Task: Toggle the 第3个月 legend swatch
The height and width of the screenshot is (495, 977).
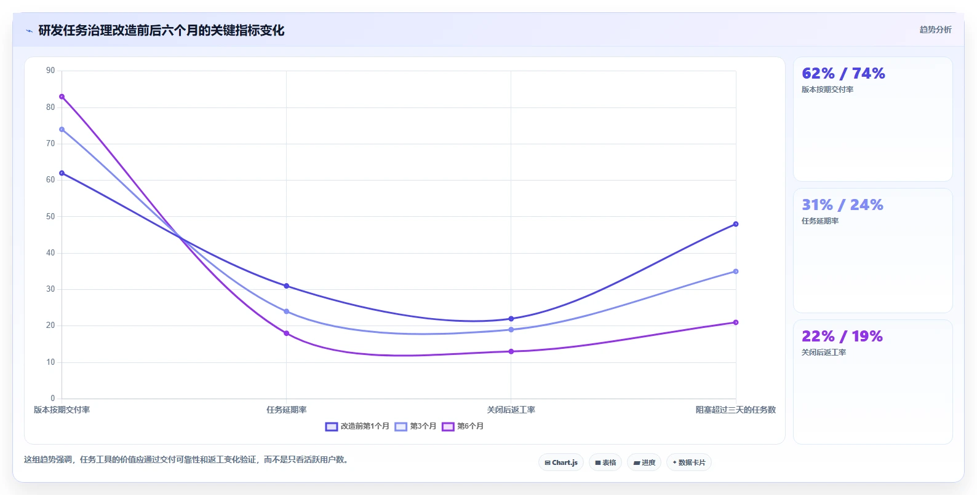Action: pos(401,427)
